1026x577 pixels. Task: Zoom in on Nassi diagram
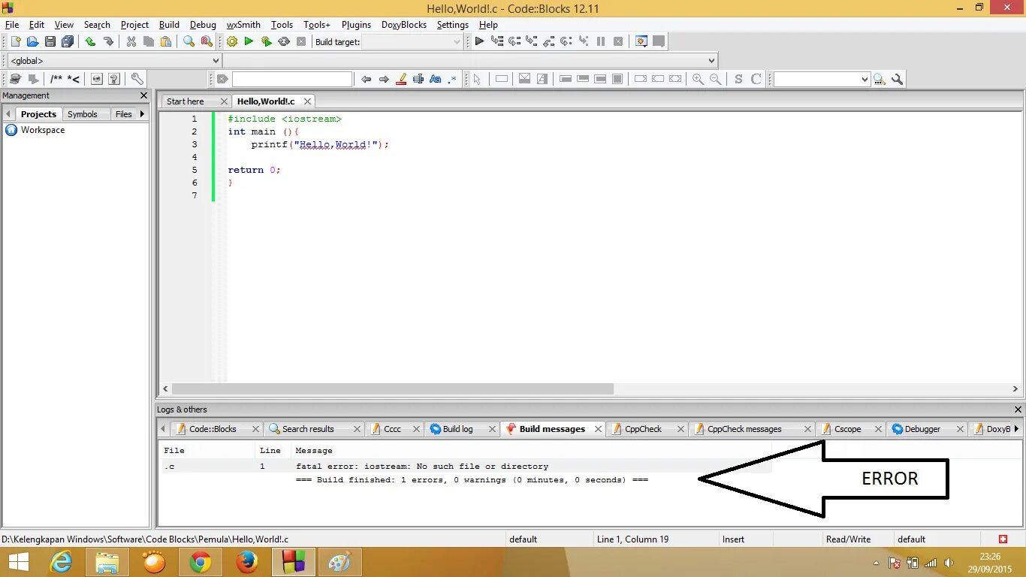(x=698, y=79)
